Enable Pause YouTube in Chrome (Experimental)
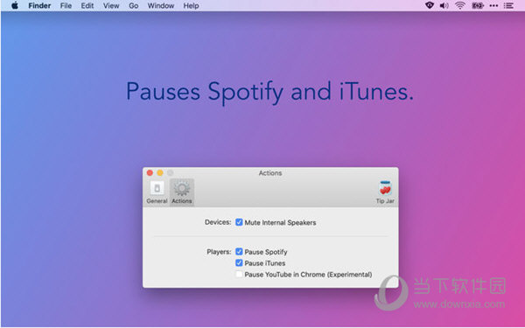Viewport: 525px width, 328px height. pyautogui.click(x=239, y=275)
